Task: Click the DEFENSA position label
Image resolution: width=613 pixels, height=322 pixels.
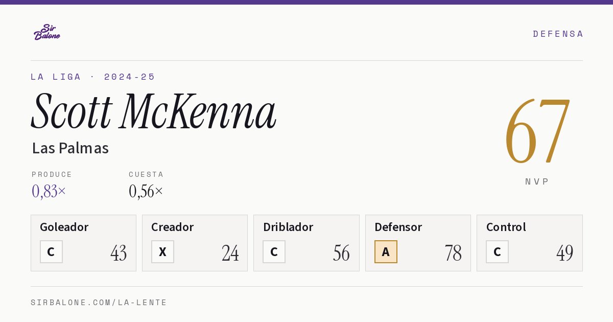Action: 558,34
